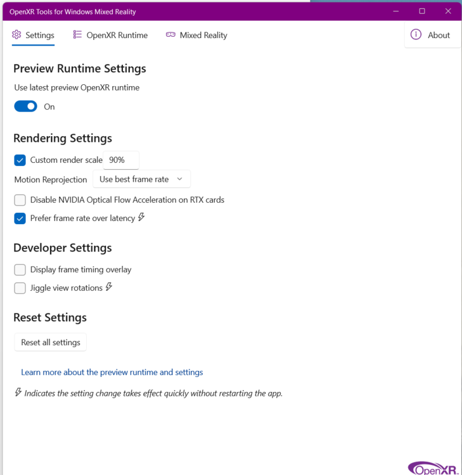Click the About info circle icon
This screenshot has width=462, height=475.
[416, 34]
